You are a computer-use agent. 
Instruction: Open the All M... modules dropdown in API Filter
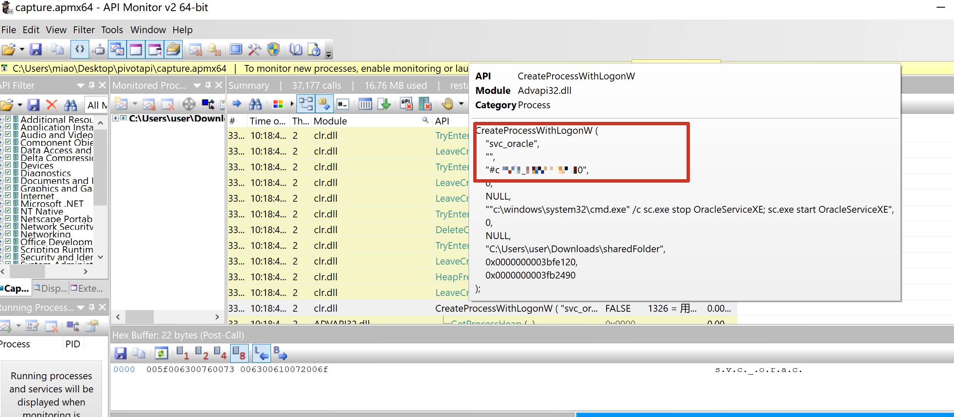tap(97, 105)
